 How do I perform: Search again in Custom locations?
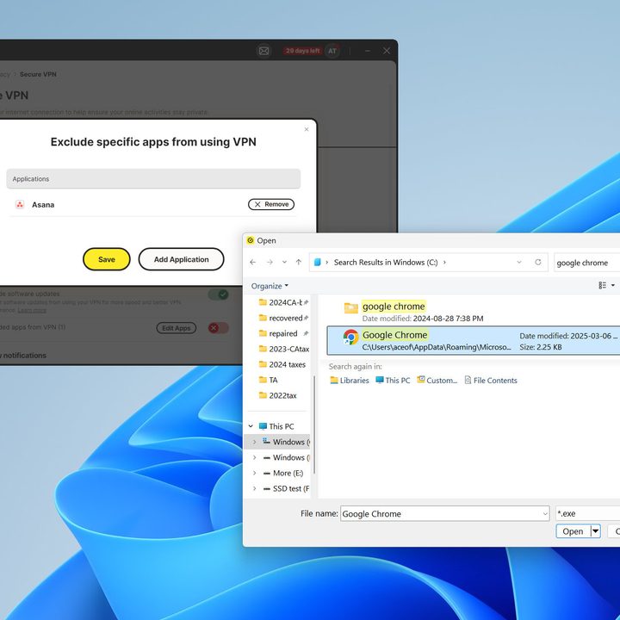437,381
